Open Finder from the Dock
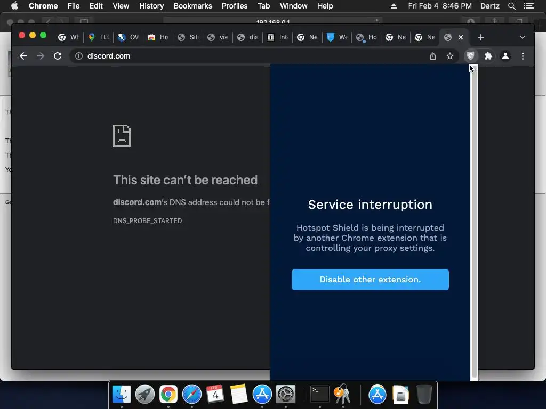The image size is (546, 409). coord(122,394)
